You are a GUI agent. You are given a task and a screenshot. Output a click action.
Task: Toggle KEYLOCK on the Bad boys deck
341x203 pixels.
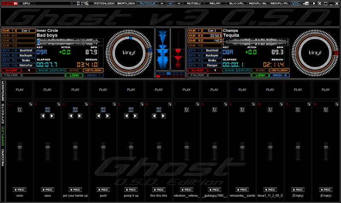pos(93,70)
